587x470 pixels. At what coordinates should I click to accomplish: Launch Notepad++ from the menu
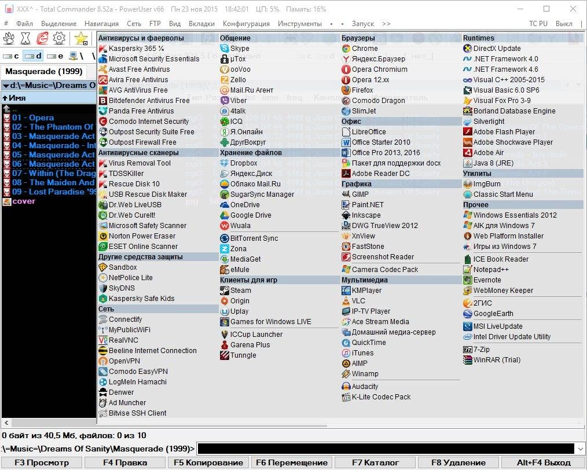pos(486,269)
